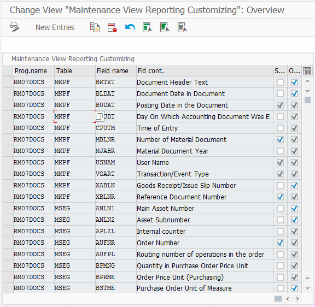
Task: Click 'Material Document Year' text
Action: [x=173, y=151]
